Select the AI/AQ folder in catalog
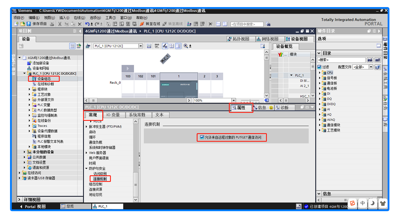 coord(331,120)
